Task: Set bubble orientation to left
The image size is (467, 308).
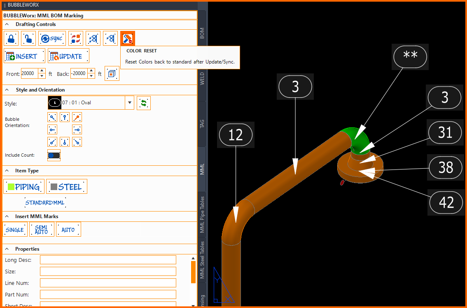Action: [x=52, y=129]
